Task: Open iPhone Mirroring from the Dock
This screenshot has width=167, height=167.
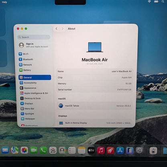Action: point(130,150)
